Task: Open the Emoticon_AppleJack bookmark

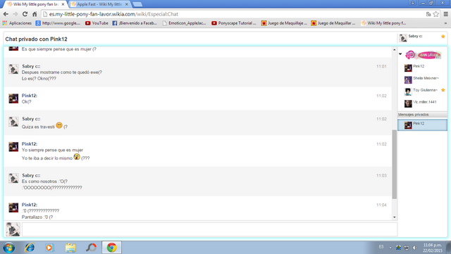Action: click(184, 23)
